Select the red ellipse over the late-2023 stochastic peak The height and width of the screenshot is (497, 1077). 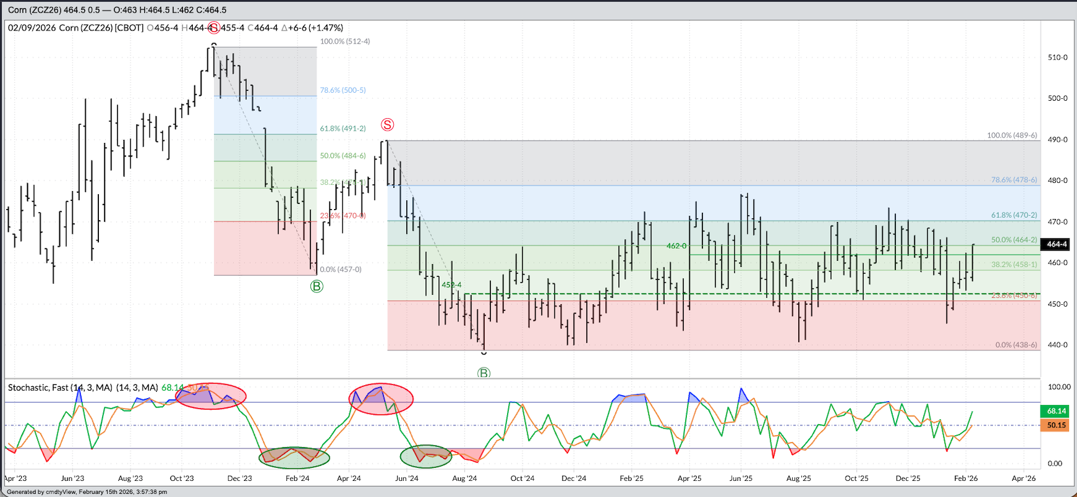click(x=211, y=396)
